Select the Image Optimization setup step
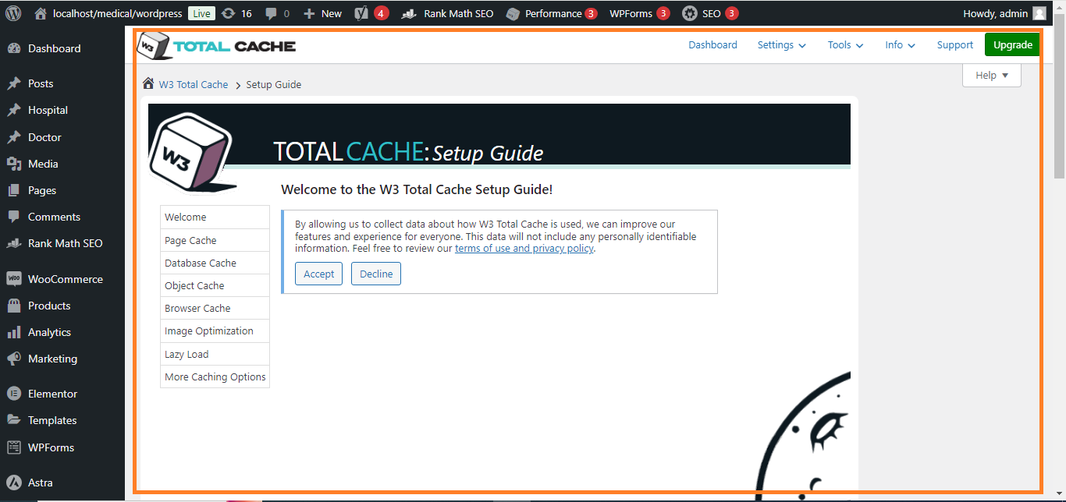Image resolution: width=1066 pixels, height=502 pixels. (209, 331)
